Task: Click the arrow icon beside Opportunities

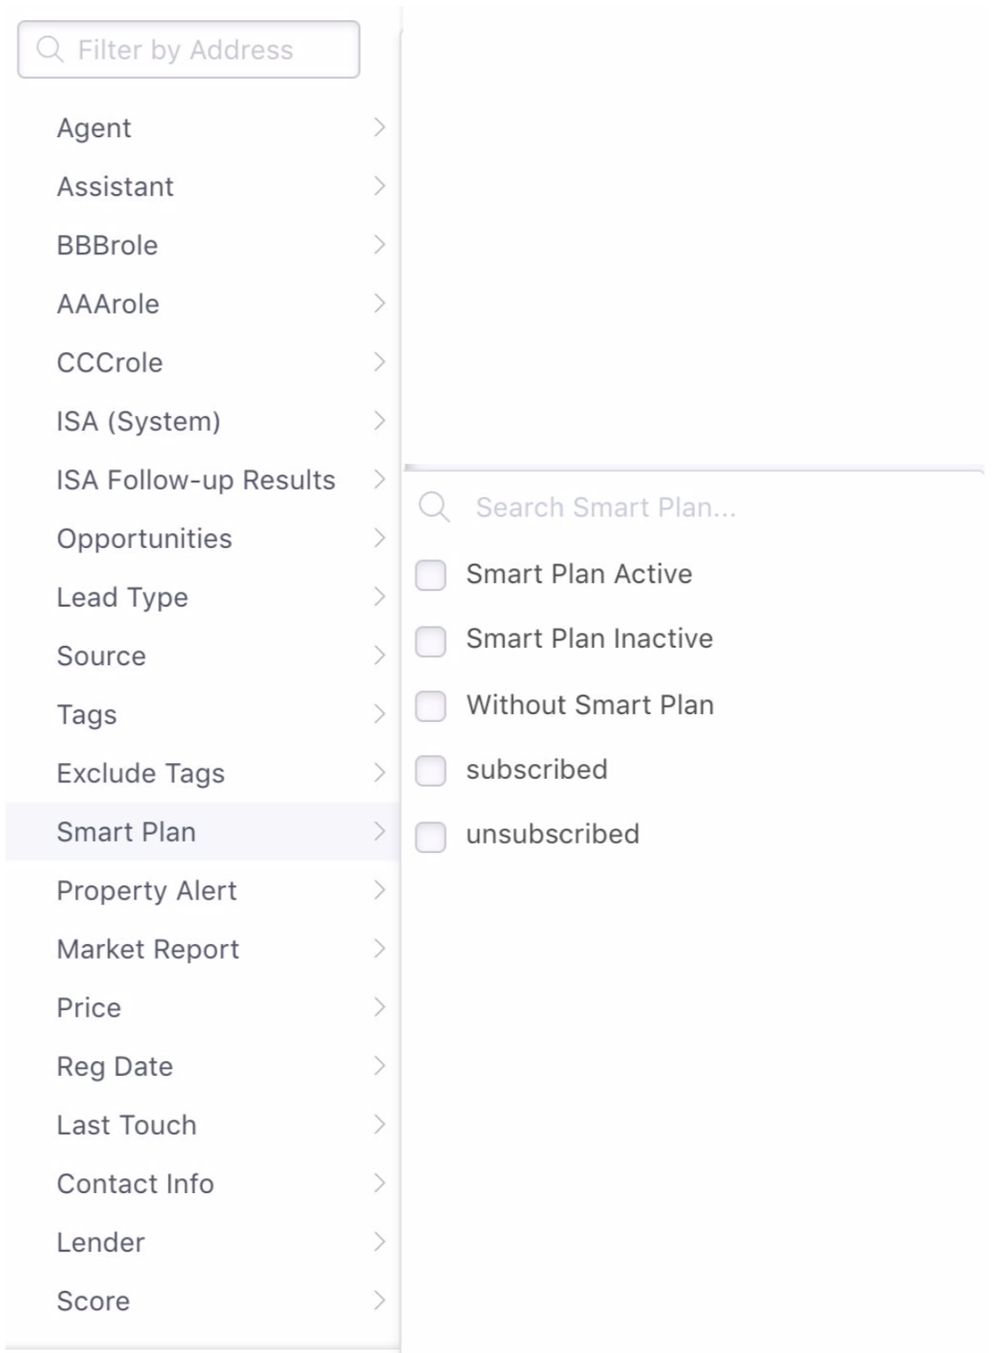Action: click(x=379, y=538)
